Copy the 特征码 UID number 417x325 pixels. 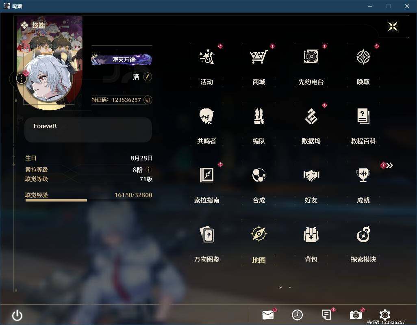pyautogui.click(x=148, y=100)
